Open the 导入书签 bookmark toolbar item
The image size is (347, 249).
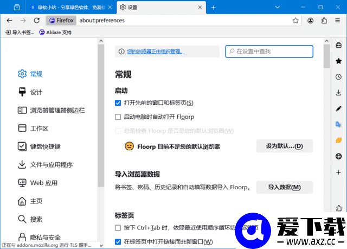click(20, 33)
